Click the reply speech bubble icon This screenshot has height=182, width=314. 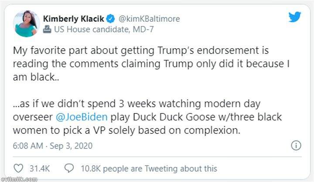pyautogui.click(x=68, y=168)
